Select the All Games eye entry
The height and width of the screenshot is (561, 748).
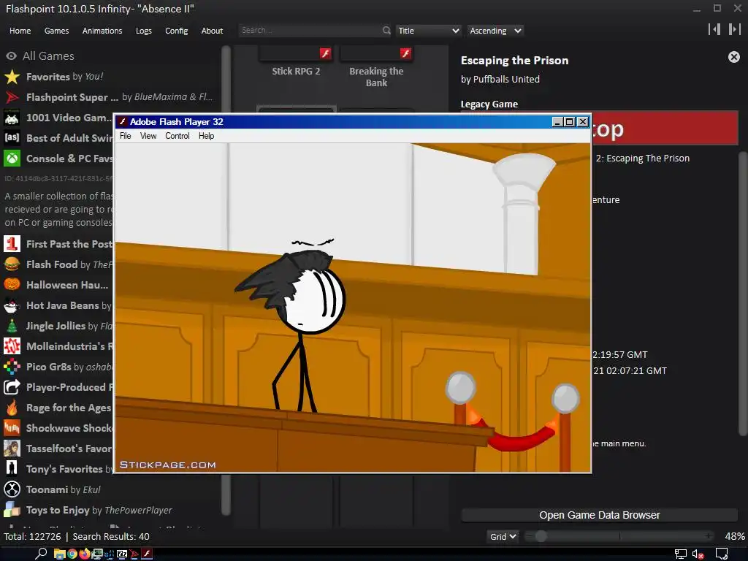click(x=11, y=56)
